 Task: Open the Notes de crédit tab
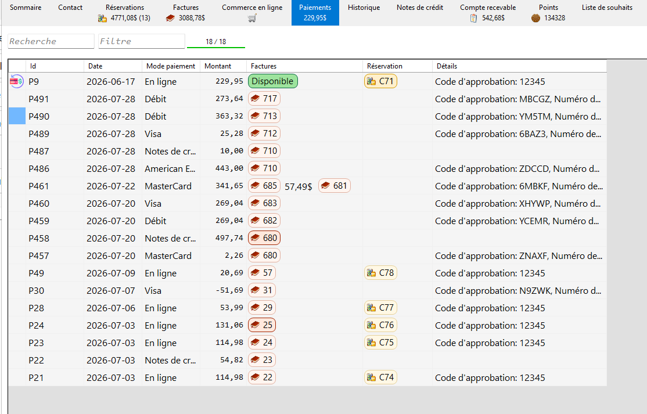[x=420, y=8]
